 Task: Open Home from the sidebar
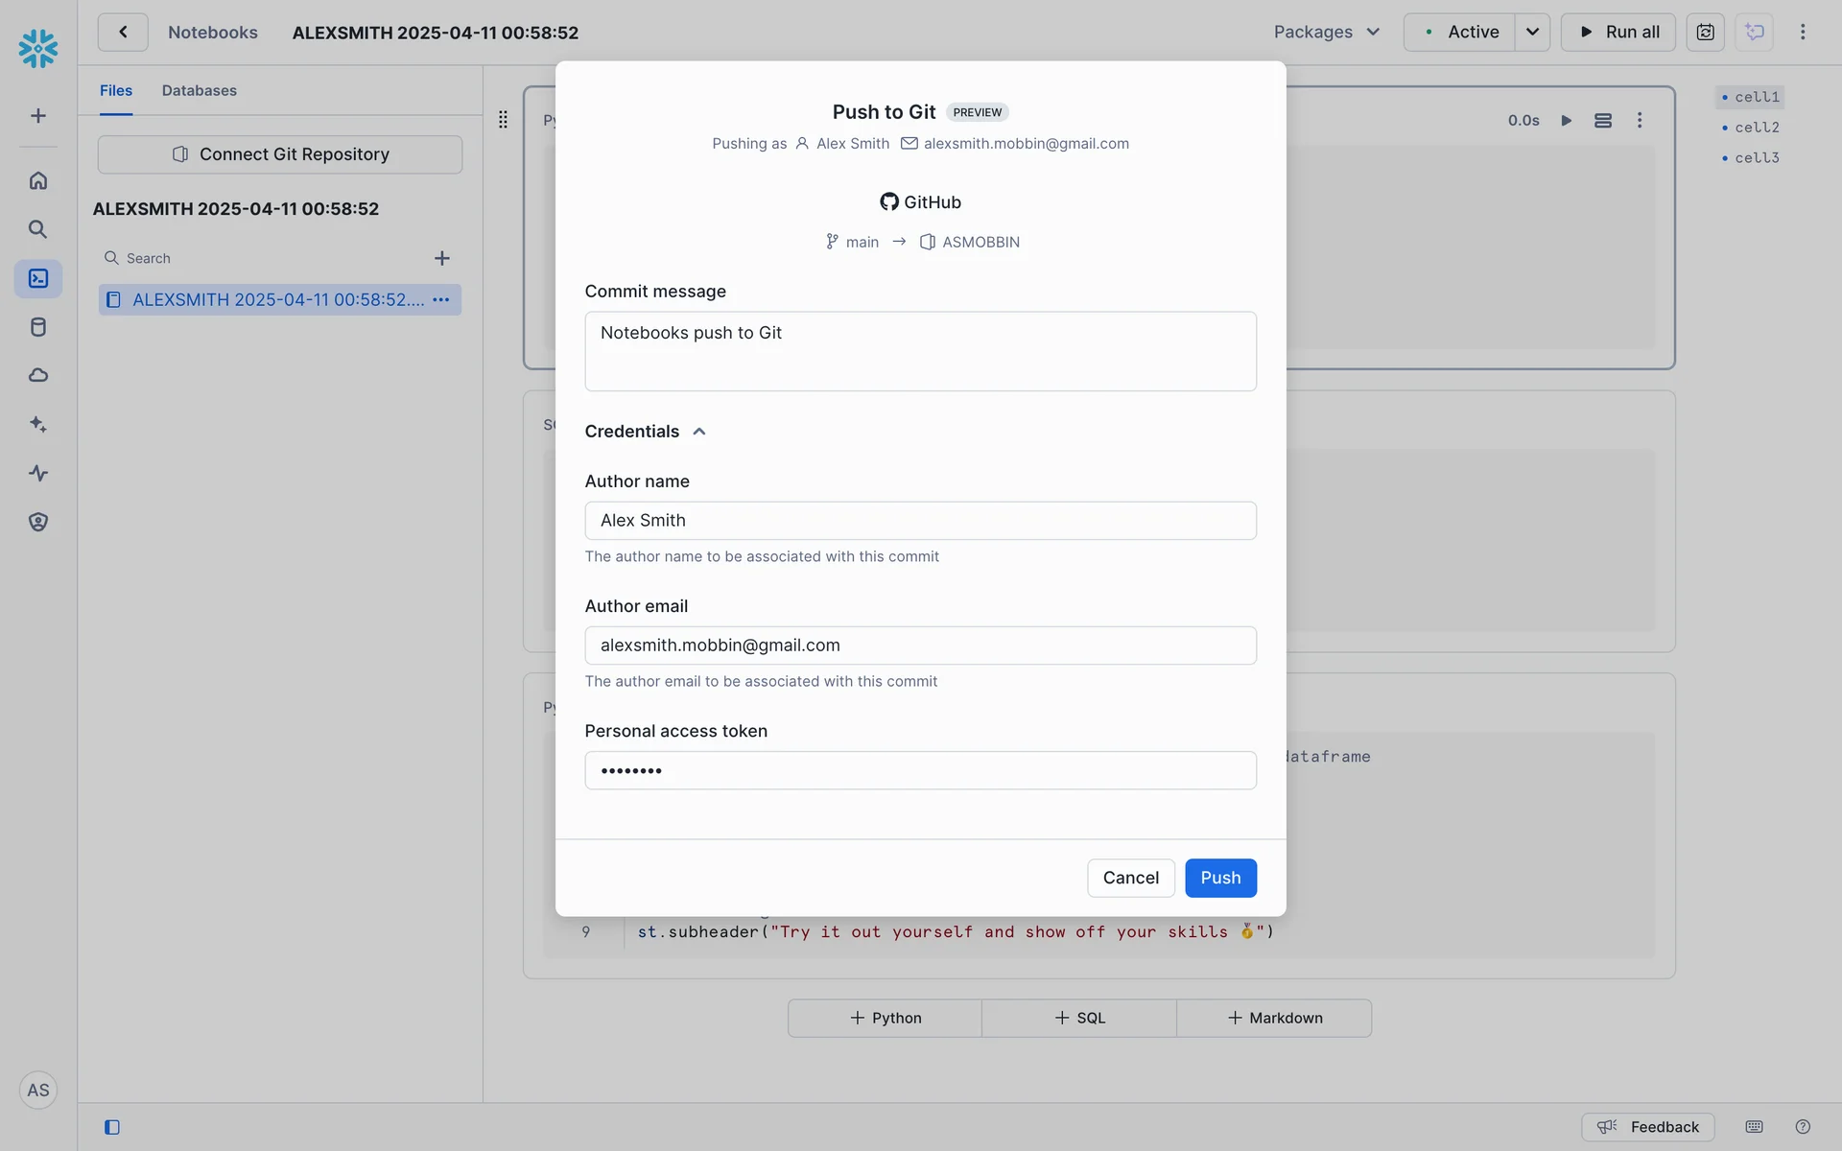38,180
